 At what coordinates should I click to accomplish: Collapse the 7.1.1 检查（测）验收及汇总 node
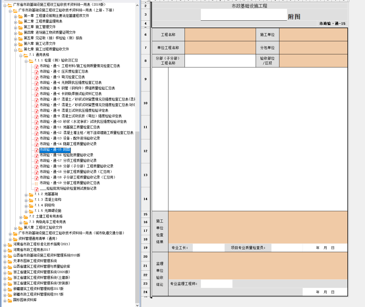[x=26, y=61]
